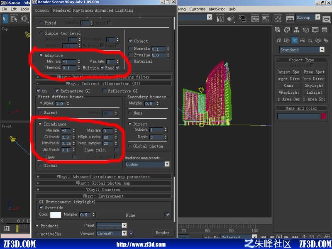This screenshot has width=332, height=249.
Task: Enable the Z-value checkbox
Action: point(131,55)
